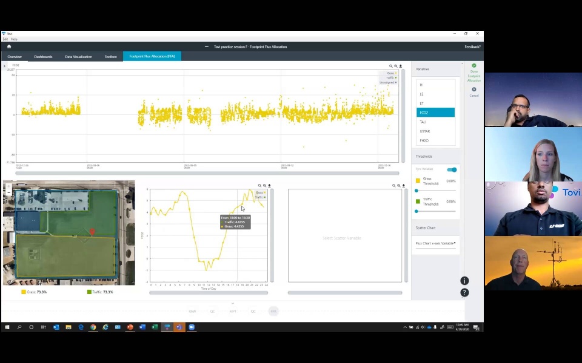Open Windows Start menu
The image size is (582, 363).
click(x=7, y=327)
